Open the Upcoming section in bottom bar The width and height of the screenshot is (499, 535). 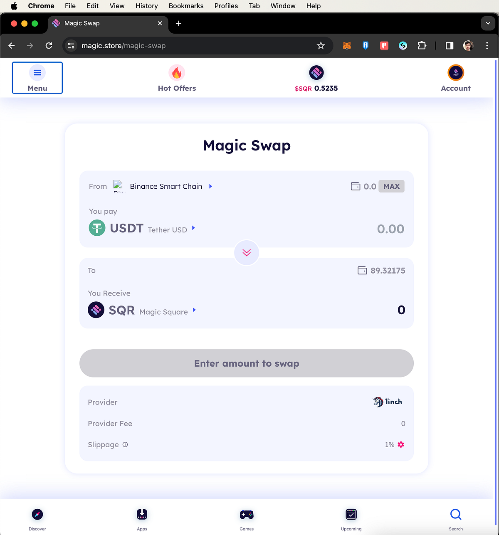pos(351,518)
